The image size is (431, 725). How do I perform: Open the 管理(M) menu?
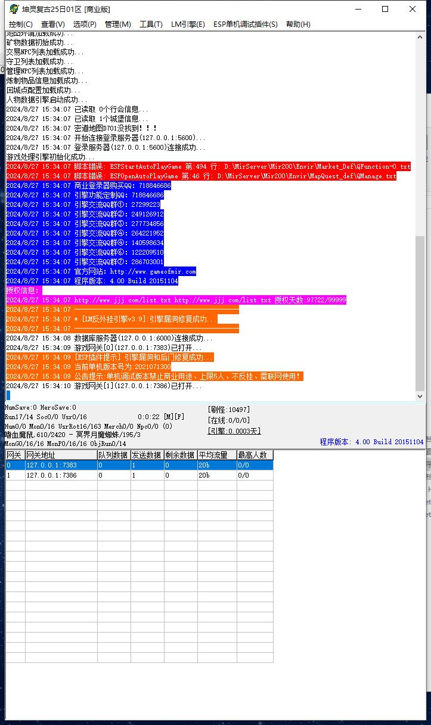(x=117, y=24)
